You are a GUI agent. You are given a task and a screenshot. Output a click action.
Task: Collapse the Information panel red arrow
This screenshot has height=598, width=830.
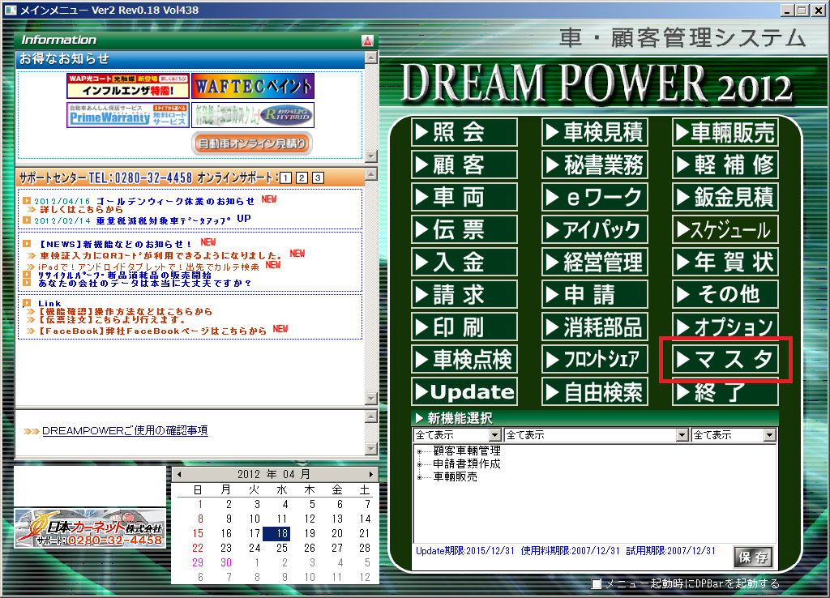[367, 41]
